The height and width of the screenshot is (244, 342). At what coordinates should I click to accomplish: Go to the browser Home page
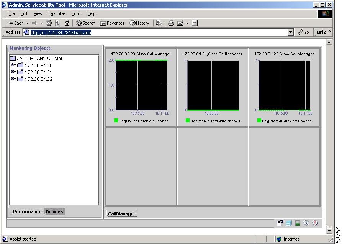[67, 23]
